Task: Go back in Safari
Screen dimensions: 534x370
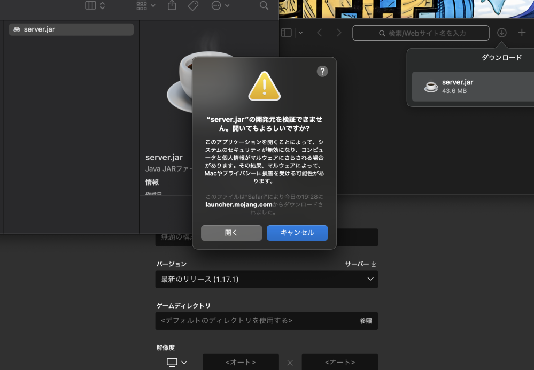Action: (x=320, y=33)
